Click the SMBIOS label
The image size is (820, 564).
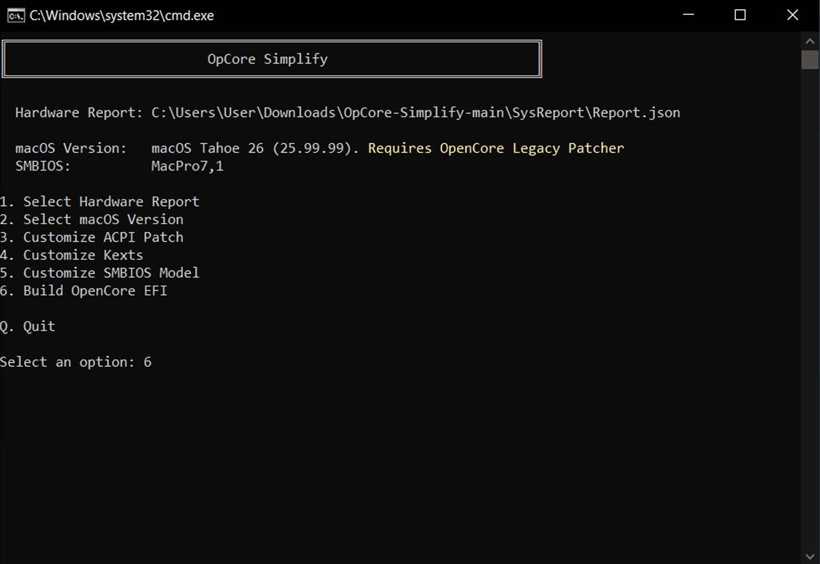[x=43, y=166]
